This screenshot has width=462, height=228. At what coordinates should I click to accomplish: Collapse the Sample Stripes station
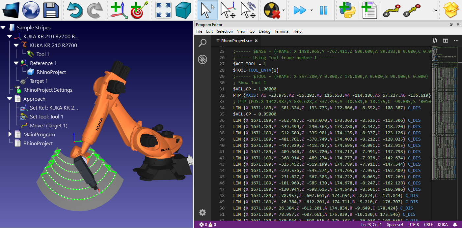(x=3, y=28)
